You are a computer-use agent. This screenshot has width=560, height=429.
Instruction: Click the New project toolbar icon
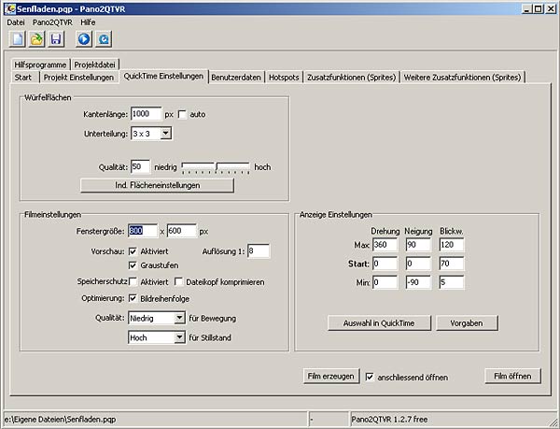point(18,39)
